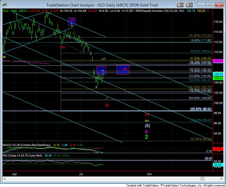Click the blue box labeled iv

pyautogui.click(x=101, y=70)
